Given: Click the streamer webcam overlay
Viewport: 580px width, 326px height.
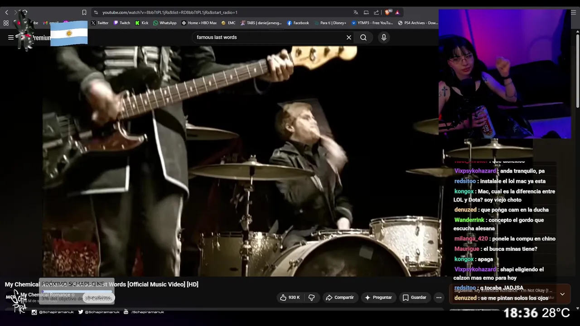Looking at the screenshot, I should coord(505,74).
